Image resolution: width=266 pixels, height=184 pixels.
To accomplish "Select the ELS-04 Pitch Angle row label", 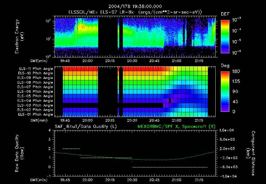I will pyautogui.click(x=35, y=101).
